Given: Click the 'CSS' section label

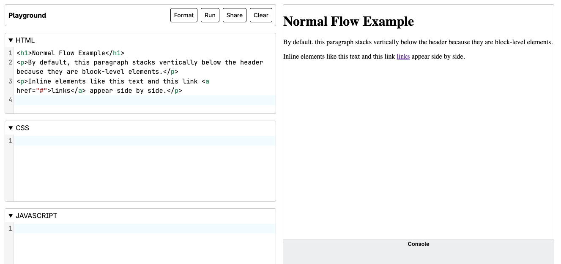Looking at the screenshot, I should pyautogui.click(x=22, y=128).
